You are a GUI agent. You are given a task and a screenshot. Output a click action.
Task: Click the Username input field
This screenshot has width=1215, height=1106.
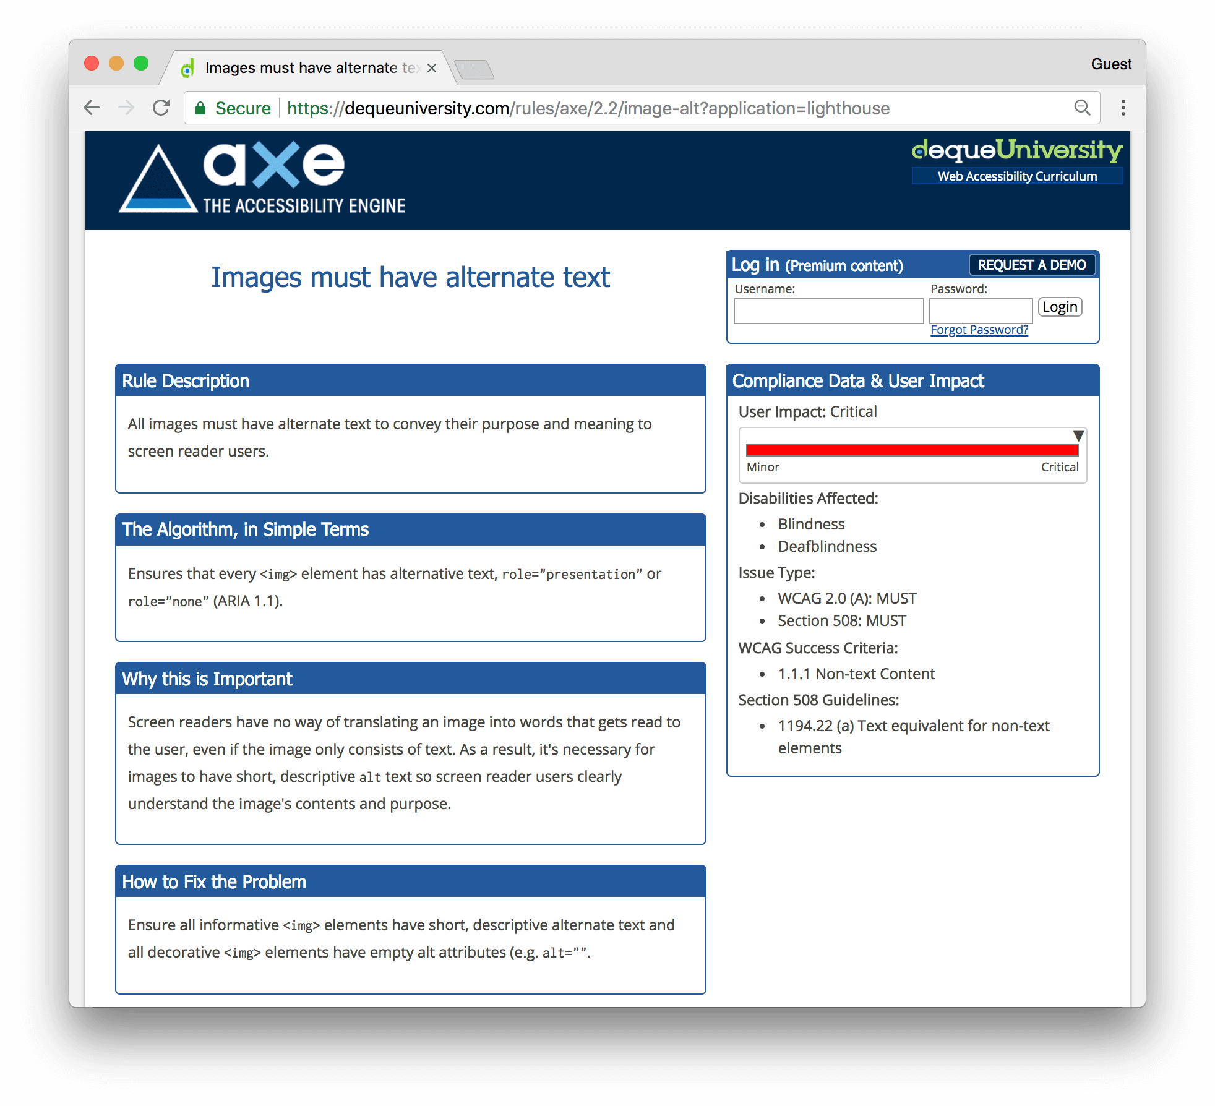[831, 307]
